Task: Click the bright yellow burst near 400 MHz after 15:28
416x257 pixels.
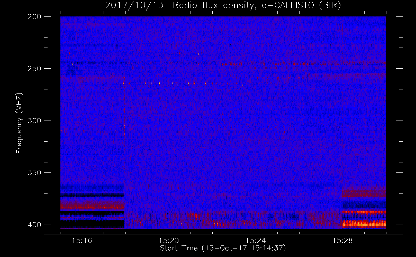Action: pyautogui.click(x=364, y=224)
